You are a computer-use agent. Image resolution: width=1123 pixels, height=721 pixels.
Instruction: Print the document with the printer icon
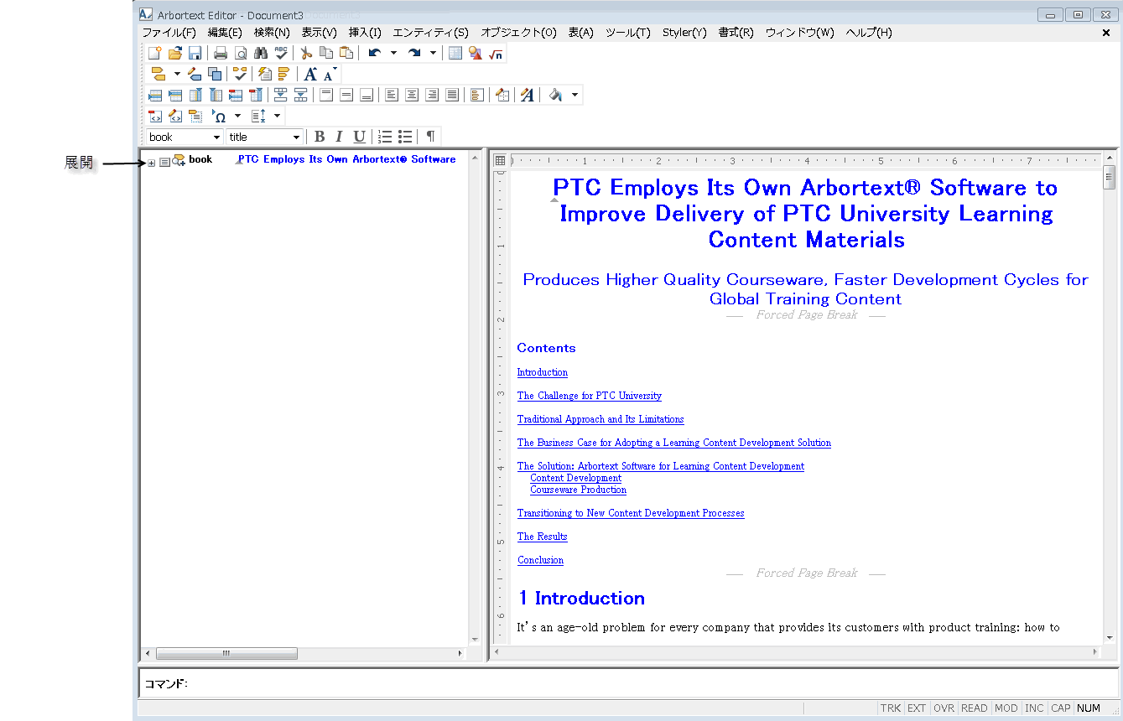tap(221, 54)
